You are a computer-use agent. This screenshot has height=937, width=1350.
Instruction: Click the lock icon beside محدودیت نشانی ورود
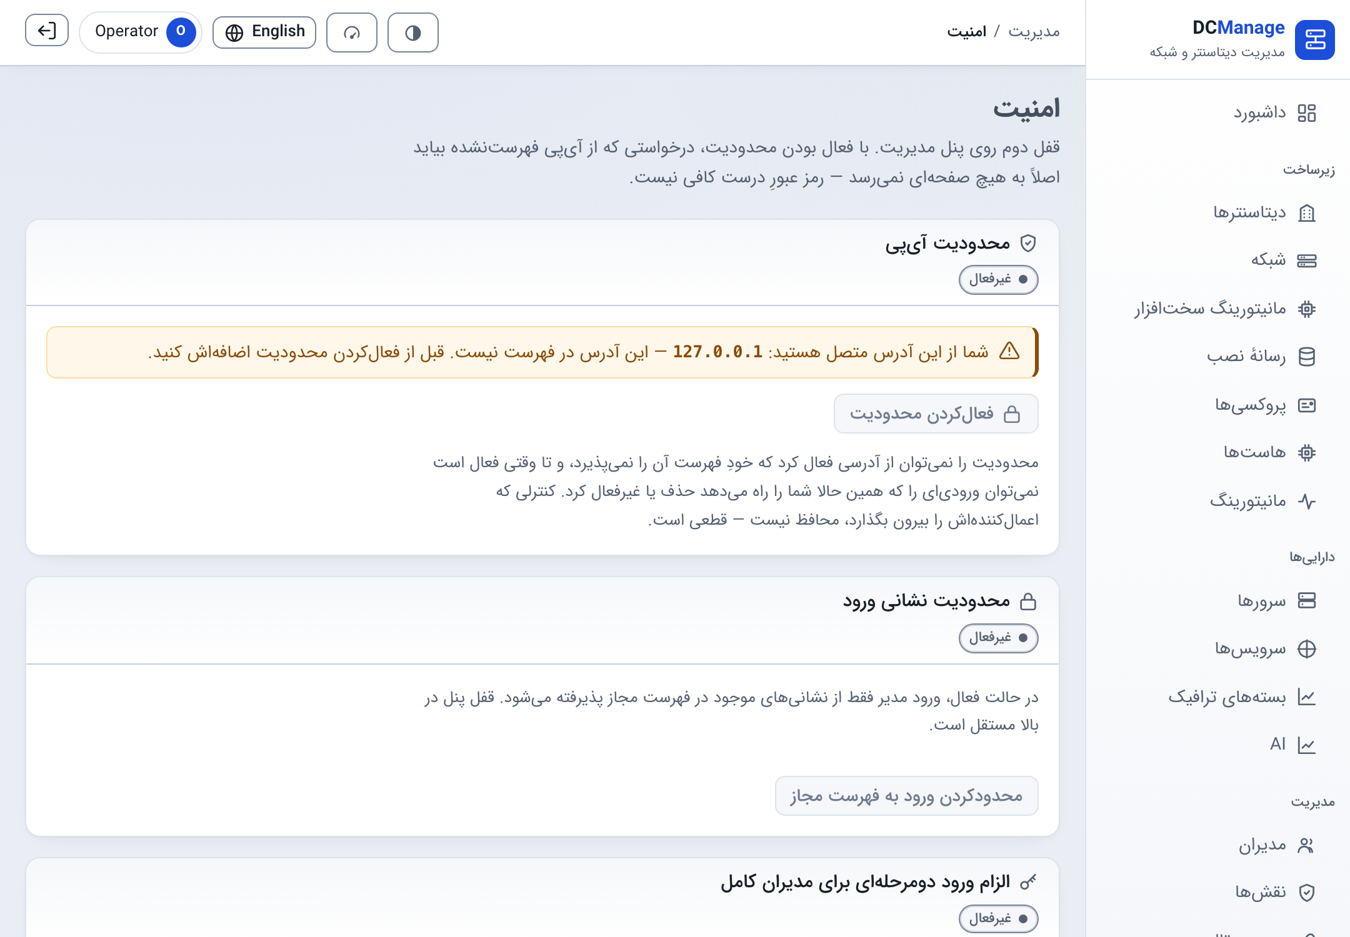pos(1028,602)
